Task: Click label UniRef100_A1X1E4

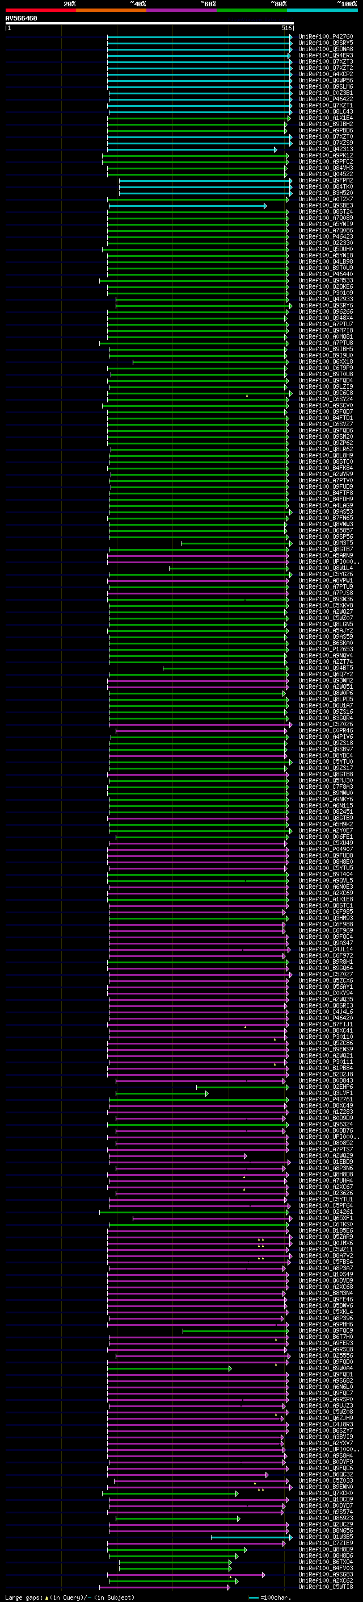Action: (326, 118)
